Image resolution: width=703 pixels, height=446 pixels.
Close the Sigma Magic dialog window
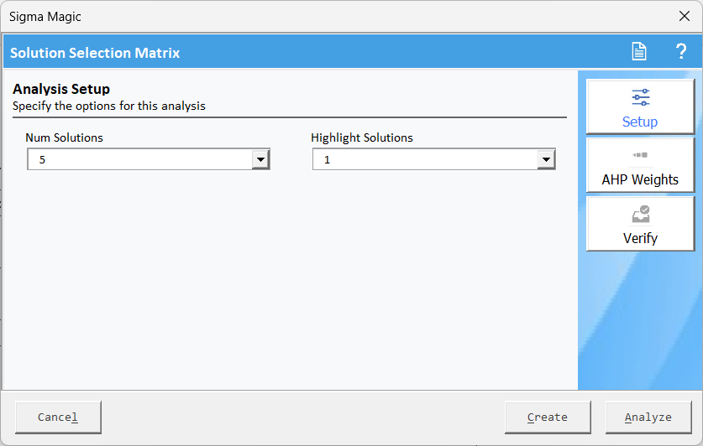point(685,16)
